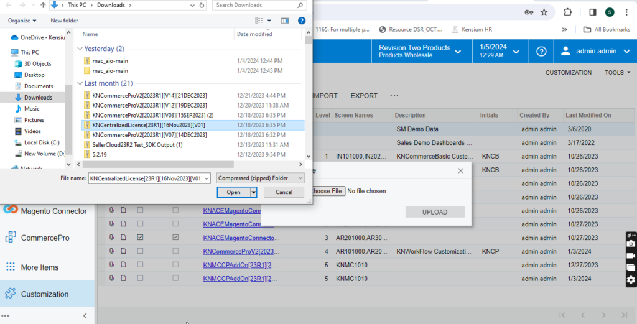Close the upload dialog with X
Image resolution: width=637 pixels, height=324 pixels.
pyautogui.click(x=460, y=170)
